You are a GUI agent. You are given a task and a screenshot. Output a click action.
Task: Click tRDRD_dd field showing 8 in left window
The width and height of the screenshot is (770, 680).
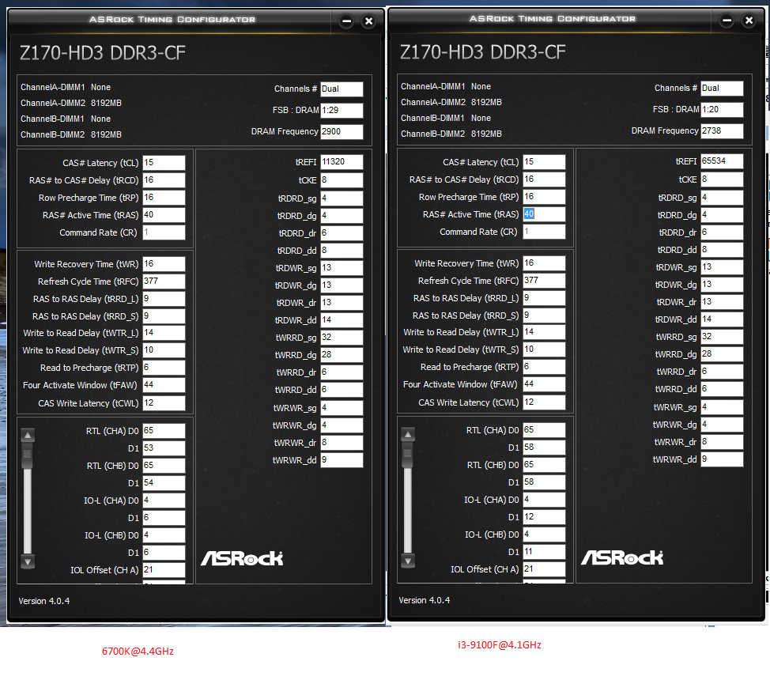[x=342, y=251]
